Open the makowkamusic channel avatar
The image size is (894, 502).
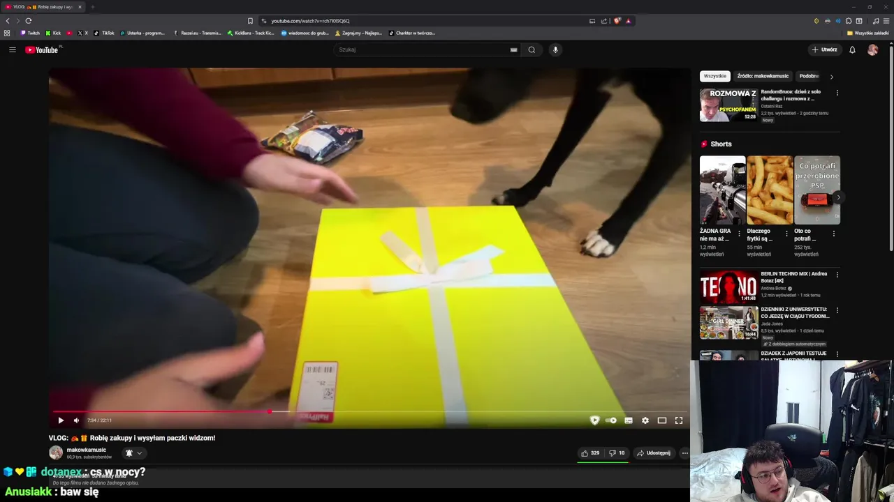[56, 452]
